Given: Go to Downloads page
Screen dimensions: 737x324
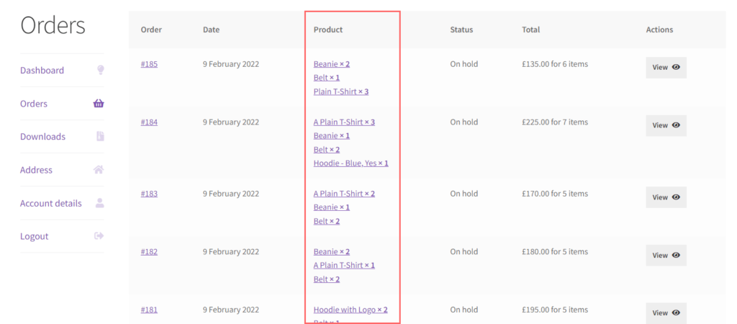Looking at the screenshot, I should click(42, 137).
